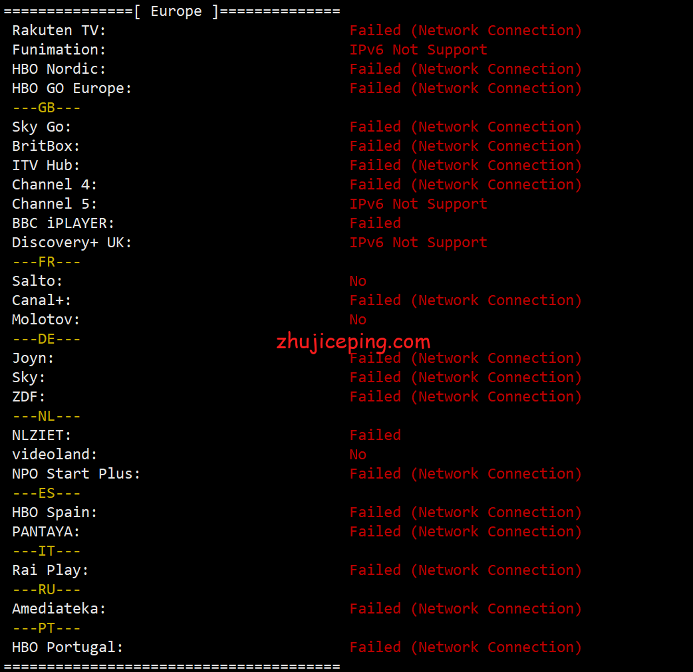Select the Funimation IPv6 Not Support result
Screen dimensions: 693x672
(x=418, y=50)
